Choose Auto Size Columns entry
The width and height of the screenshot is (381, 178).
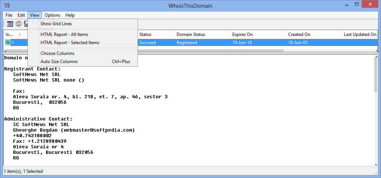pyautogui.click(x=83, y=61)
